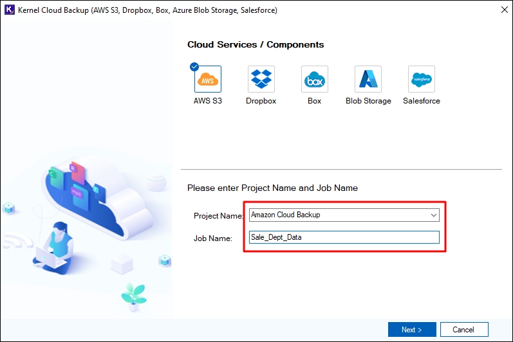Select the AWS S3 cloud service icon
This screenshot has width=513, height=342.
click(208, 79)
